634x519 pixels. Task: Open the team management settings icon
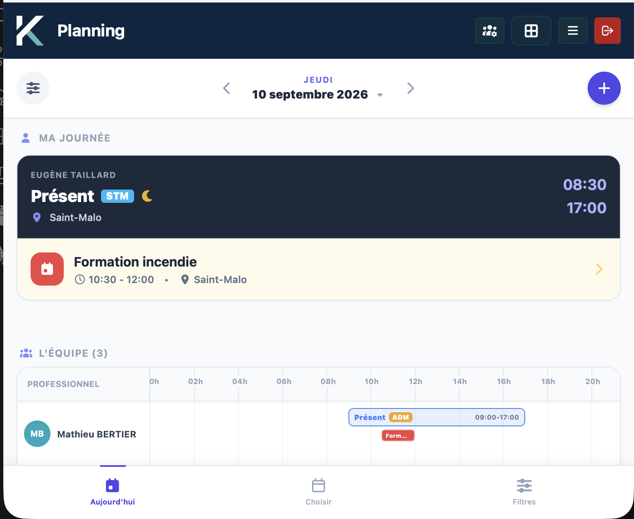pyautogui.click(x=490, y=31)
